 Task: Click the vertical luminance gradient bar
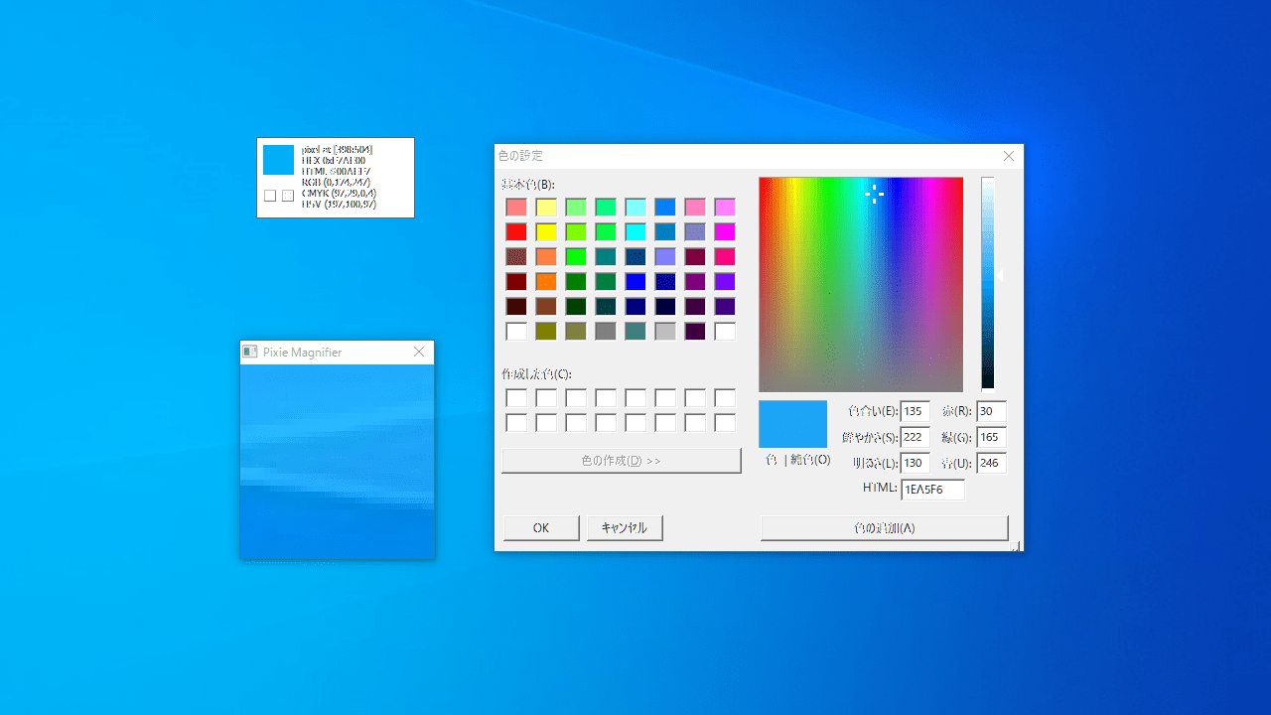tap(988, 284)
